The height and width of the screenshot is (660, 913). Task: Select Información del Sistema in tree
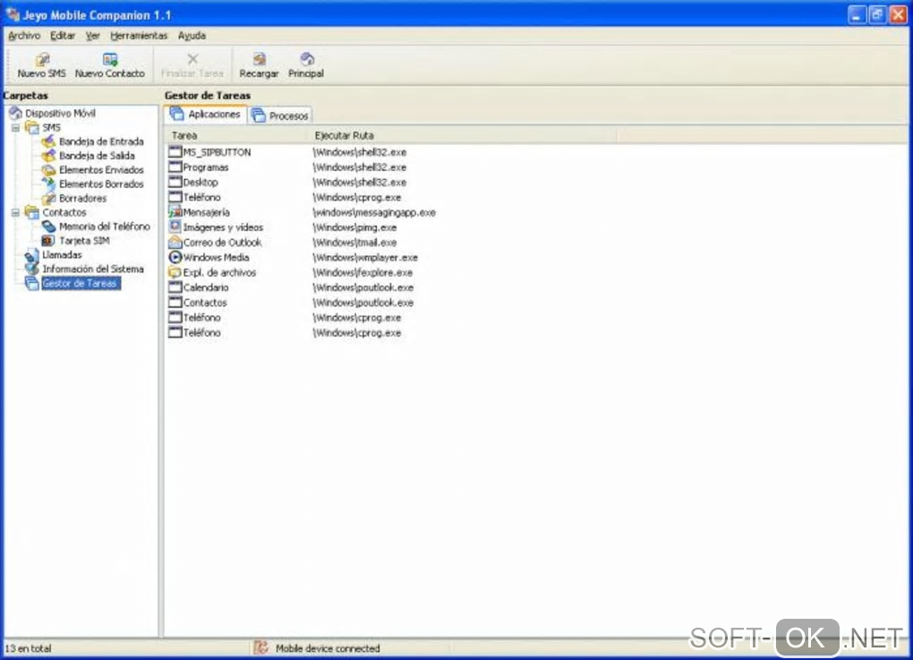[93, 270]
